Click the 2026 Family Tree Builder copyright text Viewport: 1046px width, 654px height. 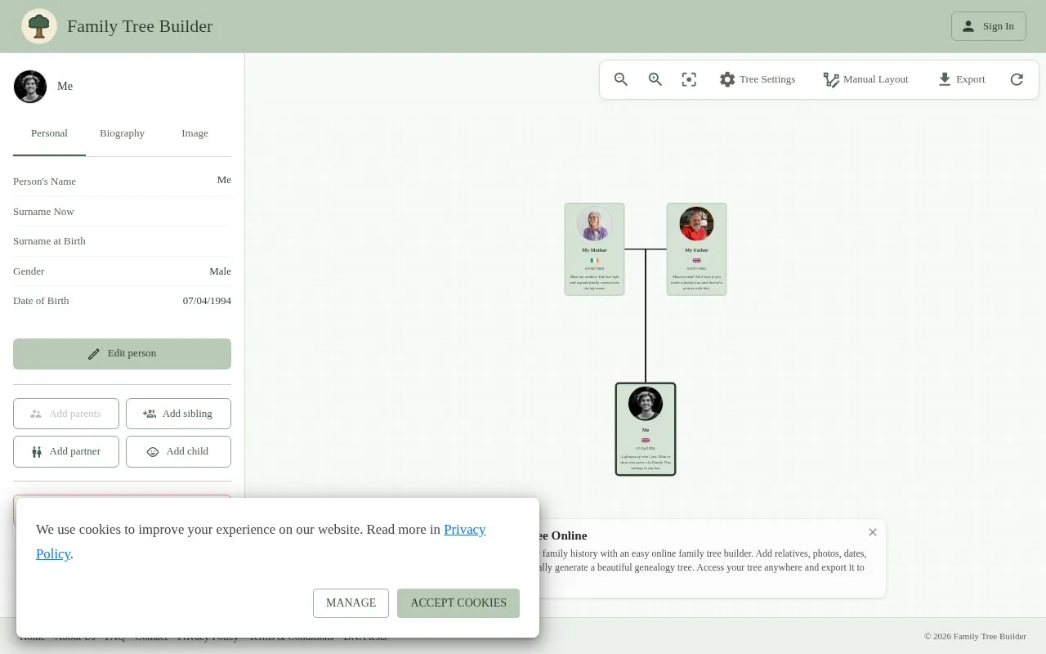[x=975, y=637]
